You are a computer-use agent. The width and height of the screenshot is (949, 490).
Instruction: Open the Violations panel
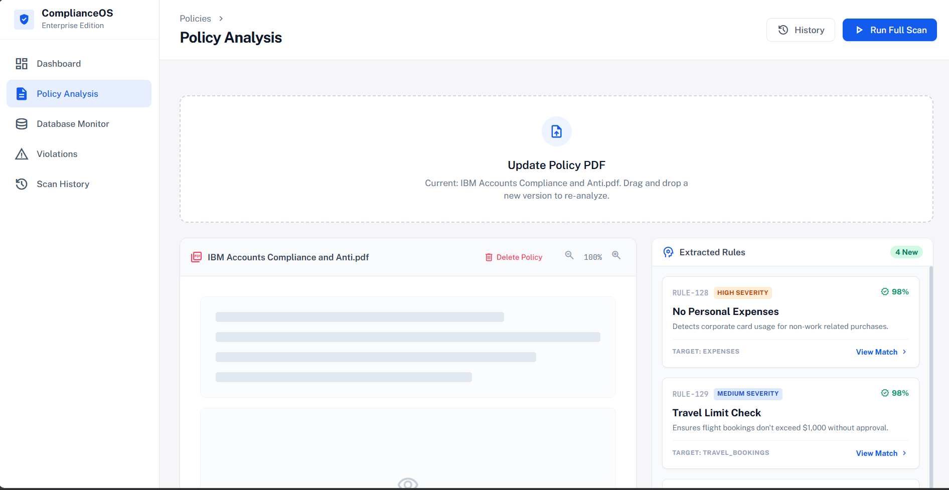(x=57, y=154)
